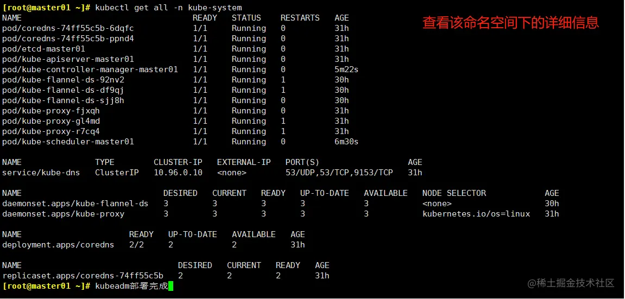Select pod/kube-flannel-ds-df9qj name
The height and width of the screenshot is (299, 625).
click(63, 90)
